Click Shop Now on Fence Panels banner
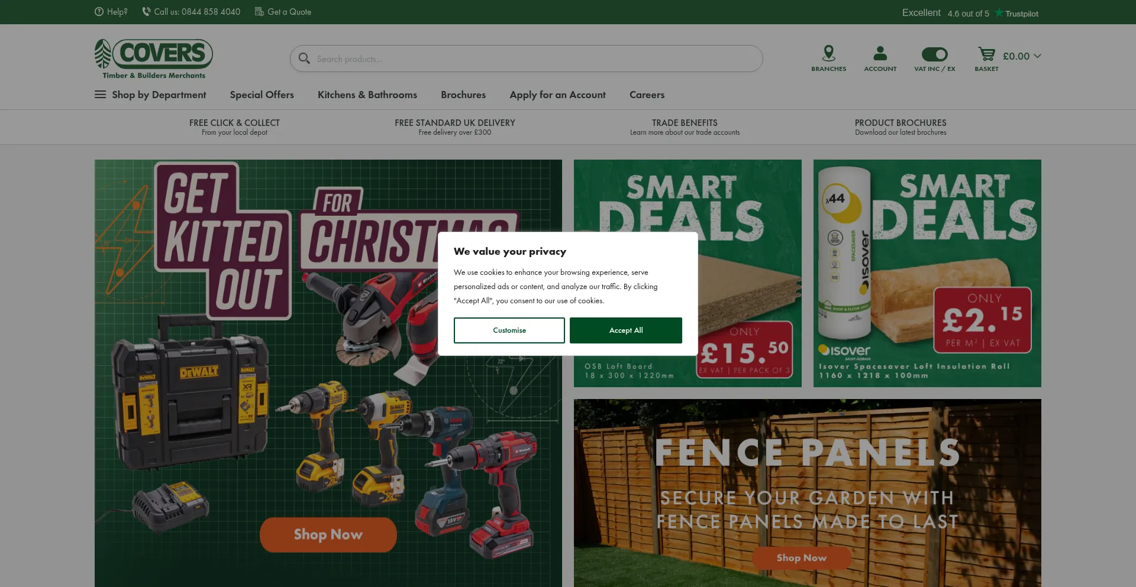Image resolution: width=1136 pixels, height=587 pixels. tap(802, 558)
